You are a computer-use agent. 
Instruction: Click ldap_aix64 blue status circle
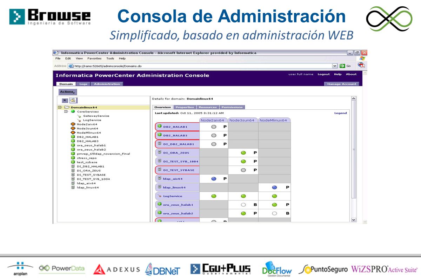tap(214, 179)
